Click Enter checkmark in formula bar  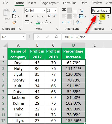pyautogui.click(x=47, y=37)
